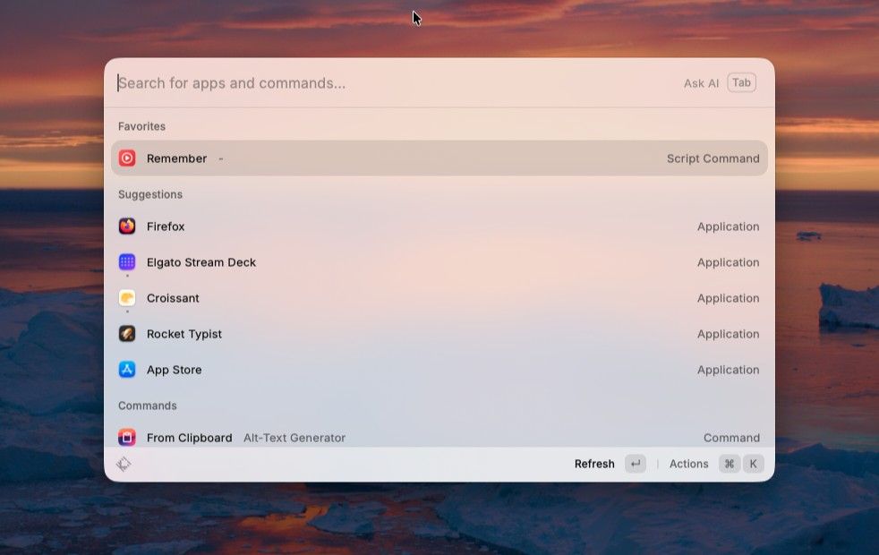Click the purple Elgato Stream Deck icon
879x555 pixels.
click(127, 262)
